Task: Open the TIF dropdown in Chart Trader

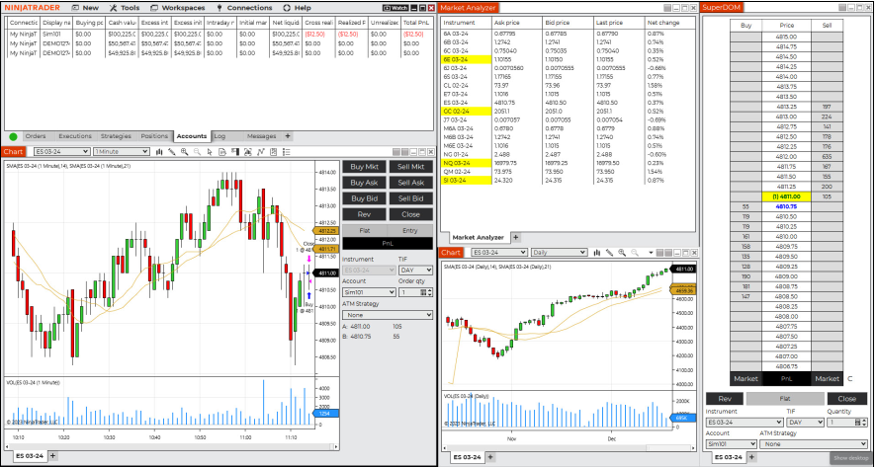Action: tap(415, 271)
